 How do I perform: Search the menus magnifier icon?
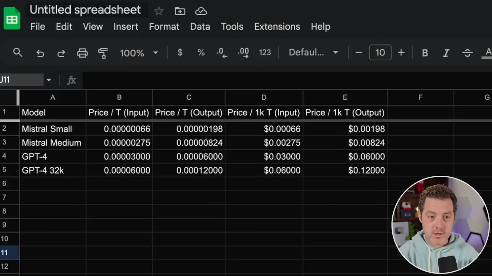(x=18, y=53)
